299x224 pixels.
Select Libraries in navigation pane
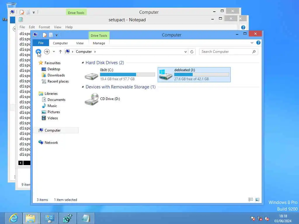(51, 94)
